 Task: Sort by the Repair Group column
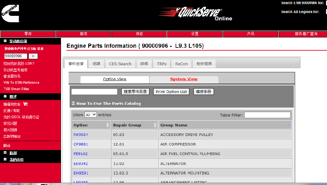pos(134,125)
